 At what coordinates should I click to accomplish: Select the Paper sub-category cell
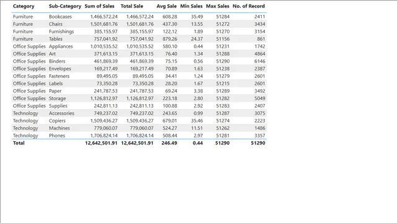55,91
